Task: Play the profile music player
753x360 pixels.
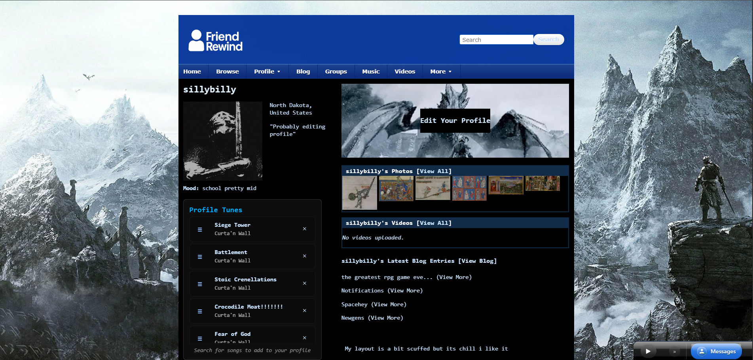Action: click(648, 351)
